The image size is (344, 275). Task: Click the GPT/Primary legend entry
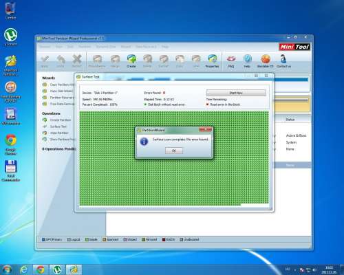coord(52,239)
